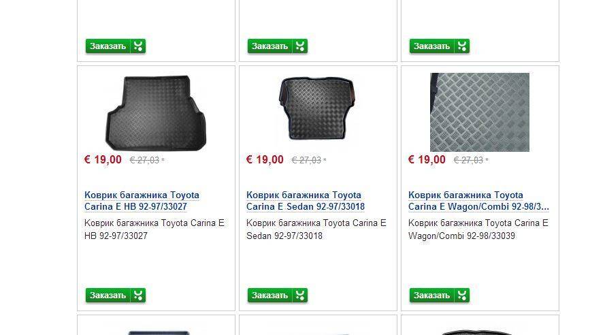Click the crossed-out € 27,03 price for Sedan
This screenshot has width=605, height=335.
[306, 161]
